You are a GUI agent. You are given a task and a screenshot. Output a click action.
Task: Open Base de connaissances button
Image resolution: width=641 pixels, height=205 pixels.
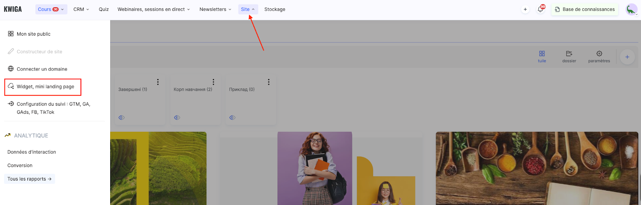click(x=585, y=9)
